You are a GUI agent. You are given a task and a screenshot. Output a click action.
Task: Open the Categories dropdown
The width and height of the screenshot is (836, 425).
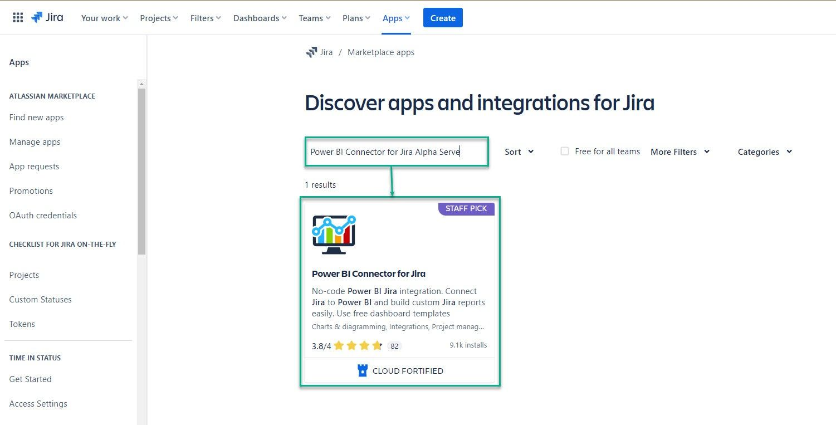(764, 152)
